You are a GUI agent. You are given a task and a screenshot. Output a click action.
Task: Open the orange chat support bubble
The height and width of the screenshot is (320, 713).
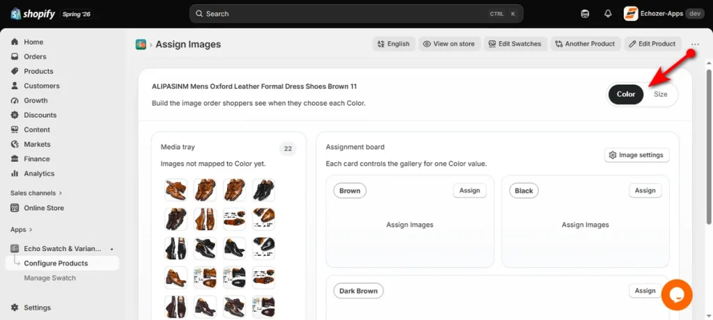point(677,294)
